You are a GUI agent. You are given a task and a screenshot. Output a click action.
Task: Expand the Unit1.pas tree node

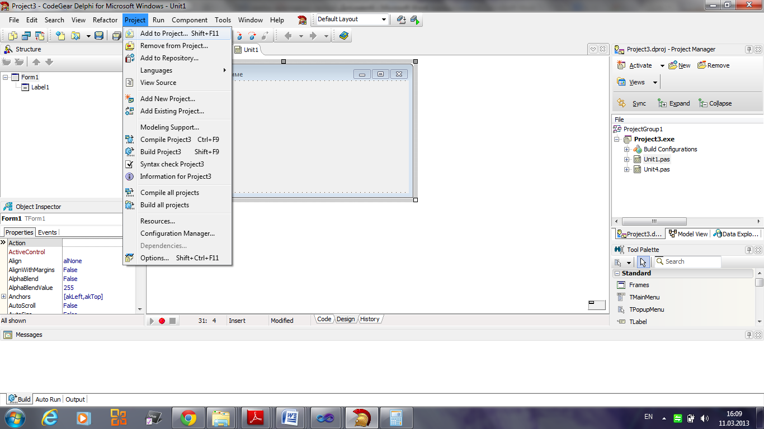click(x=627, y=159)
